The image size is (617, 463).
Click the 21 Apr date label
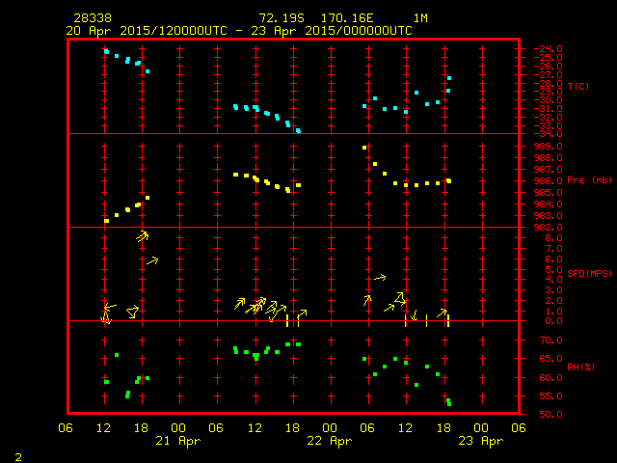(x=177, y=441)
